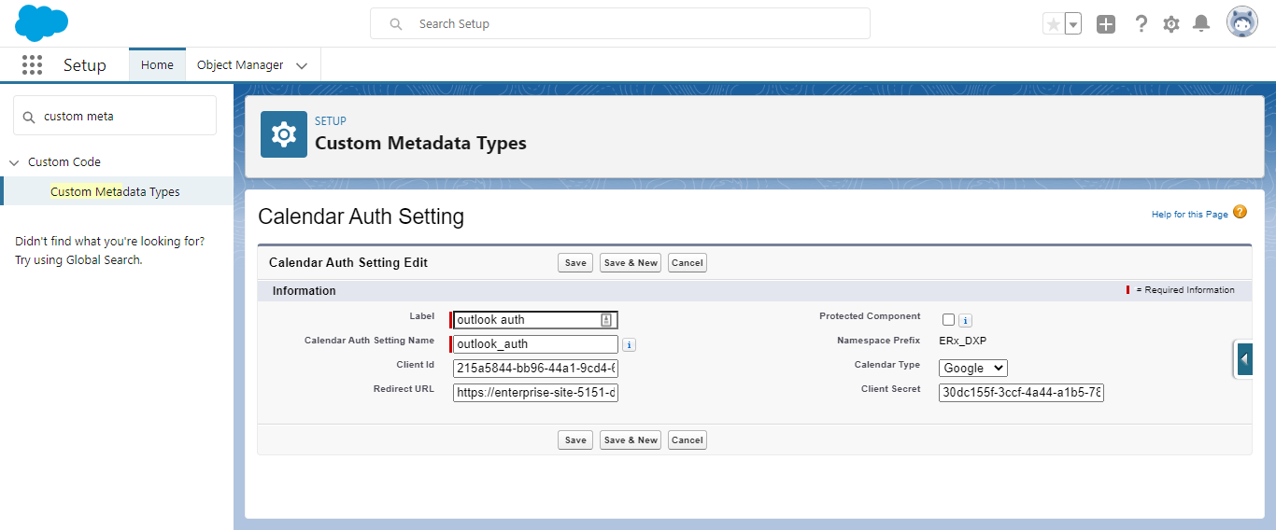Image resolution: width=1276 pixels, height=530 pixels.
Task: Click info icon next to Protected Component
Action: coord(966,321)
